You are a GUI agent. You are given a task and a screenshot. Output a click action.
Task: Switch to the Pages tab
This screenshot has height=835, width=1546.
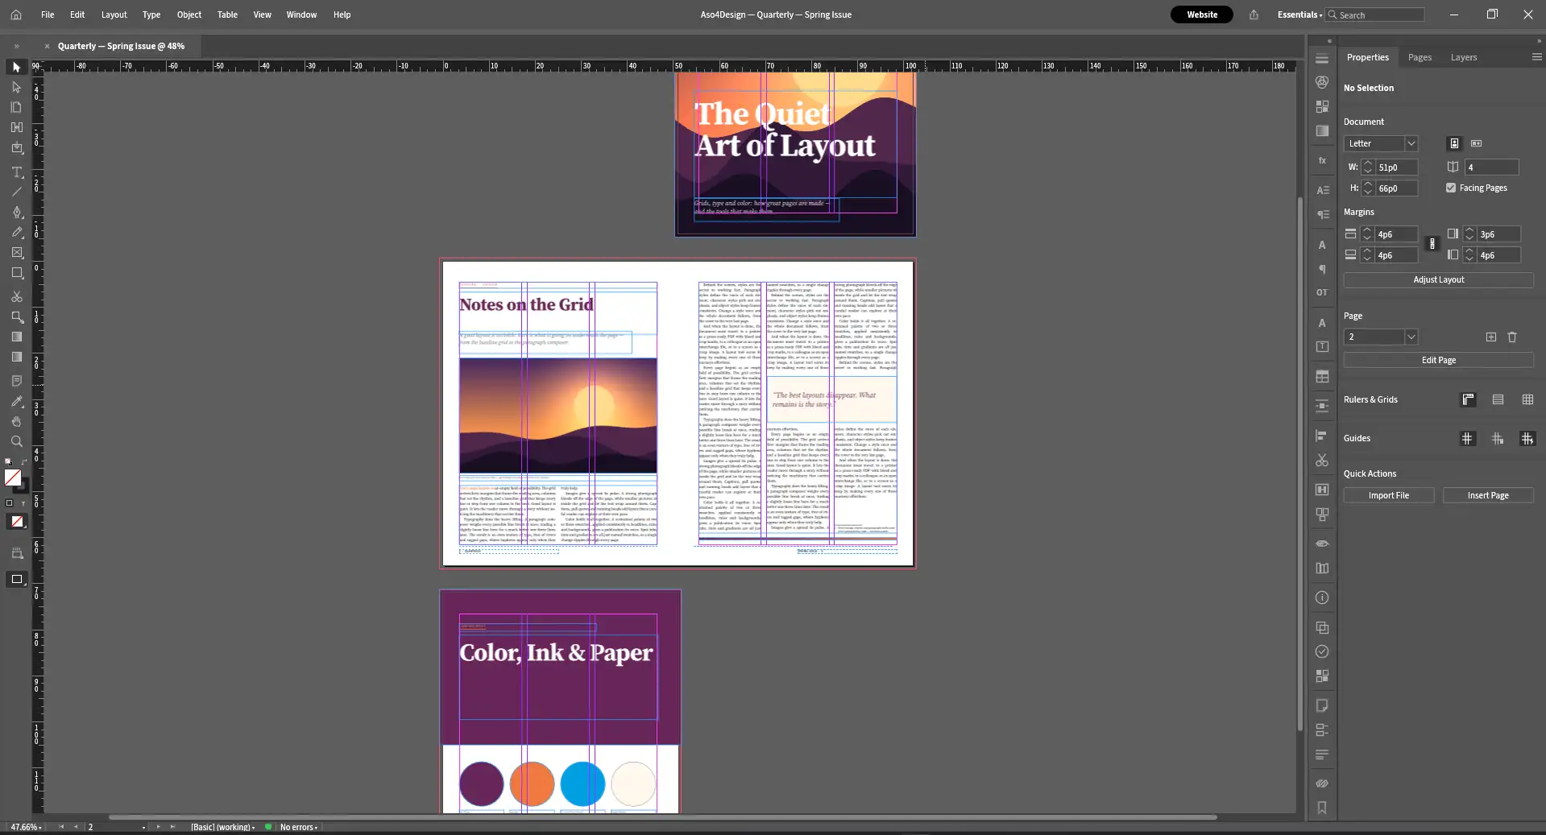click(1420, 57)
